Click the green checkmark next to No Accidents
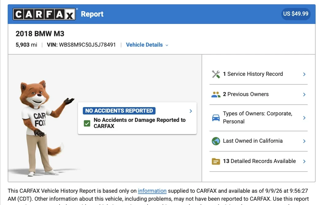Image resolution: width=319 pixels, height=205 pixels. point(87,123)
